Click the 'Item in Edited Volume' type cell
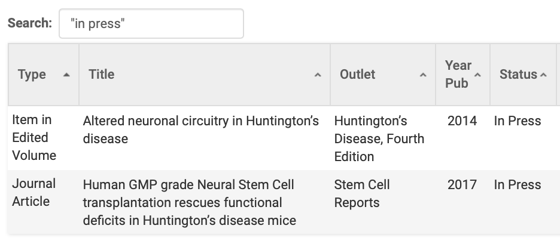This screenshot has width=560, height=247. 34,138
